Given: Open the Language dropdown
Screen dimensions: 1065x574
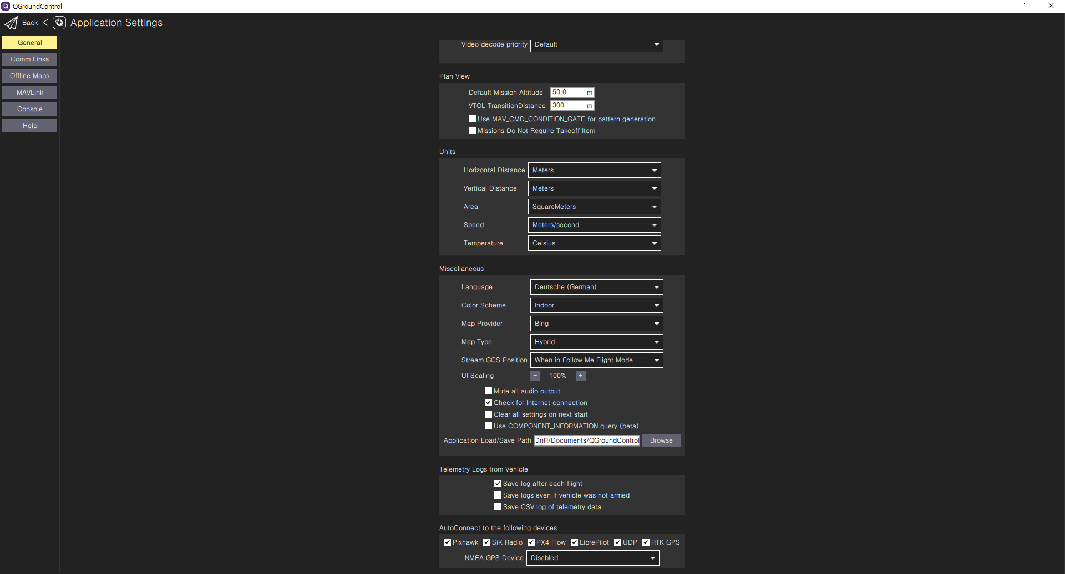Looking at the screenshot, I should [x=596, y=286].
